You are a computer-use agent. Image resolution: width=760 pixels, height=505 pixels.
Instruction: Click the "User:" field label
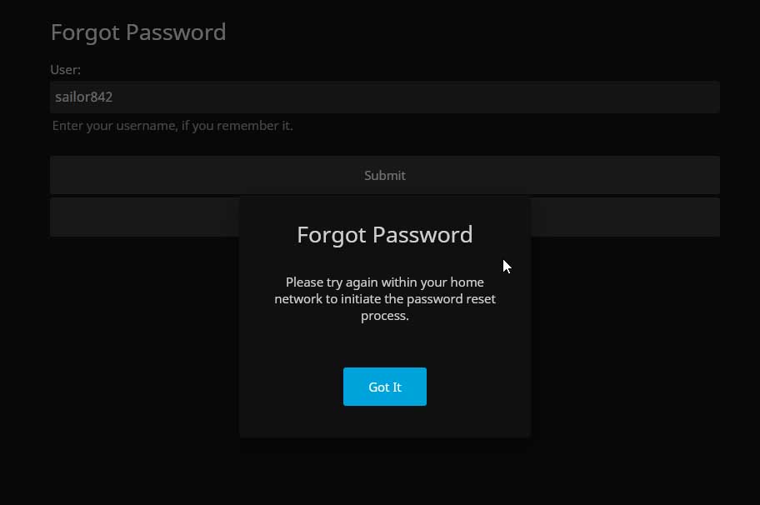65,70
